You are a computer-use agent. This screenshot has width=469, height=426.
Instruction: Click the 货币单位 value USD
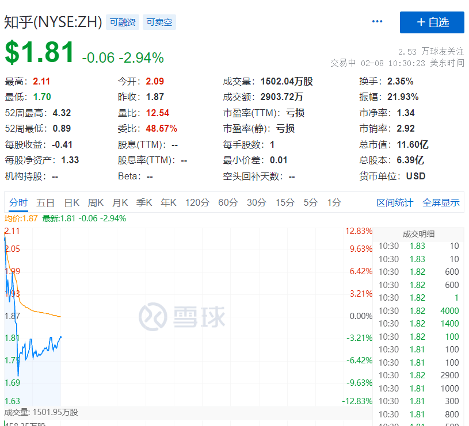[x=415, y=176]
